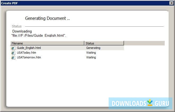Click the file:///F:/Files/Guide_English.html path text
This screenshot has width=175, height=112.
[x=39, y=36]
